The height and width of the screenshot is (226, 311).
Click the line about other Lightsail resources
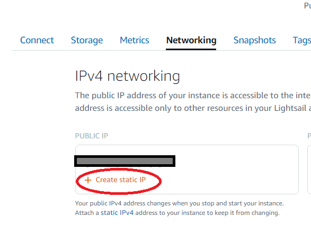(193, 108)
